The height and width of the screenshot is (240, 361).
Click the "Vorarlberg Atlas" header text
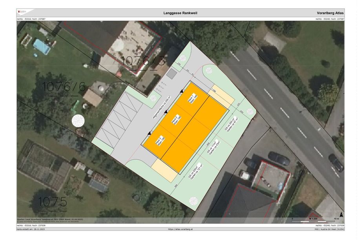tap(330, 13)
